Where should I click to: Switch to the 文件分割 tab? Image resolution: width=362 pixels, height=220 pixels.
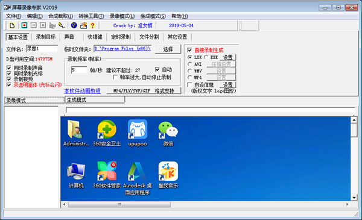149,37
